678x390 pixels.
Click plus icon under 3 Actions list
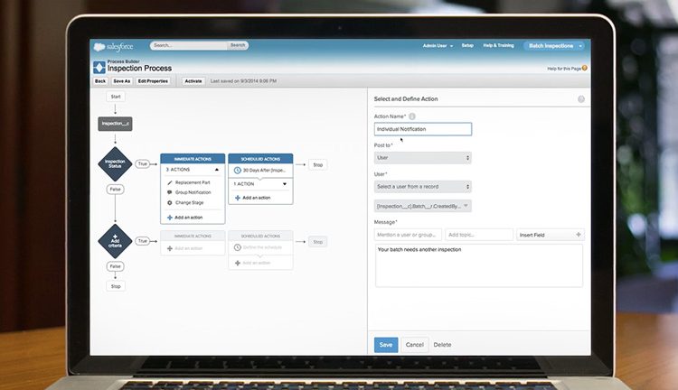170,218
